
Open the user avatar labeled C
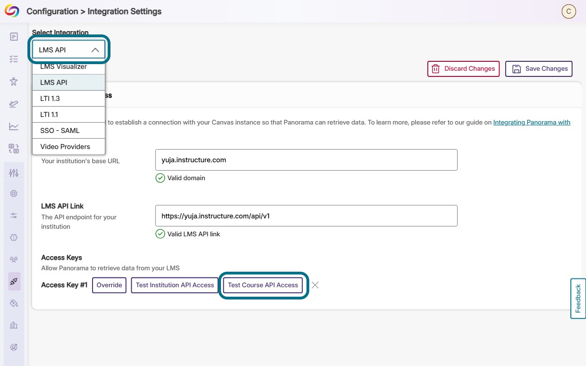pos(569,12)
